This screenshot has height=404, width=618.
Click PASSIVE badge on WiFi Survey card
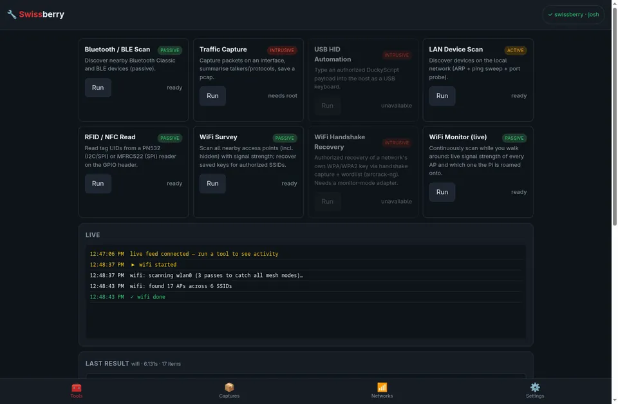(285, 138)
